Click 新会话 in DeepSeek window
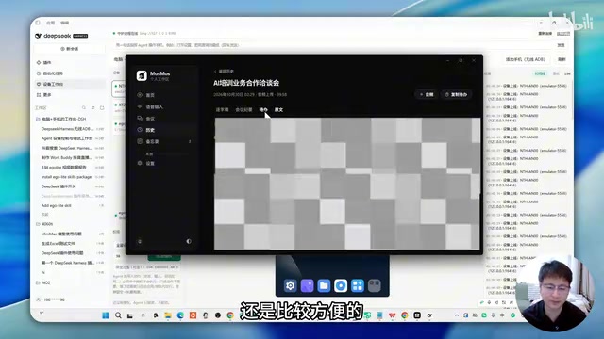 point(70,49)
